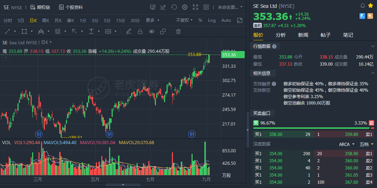
Task: Open the 不复权 adjustment dropdown
Action: click(x=184, y=20)
